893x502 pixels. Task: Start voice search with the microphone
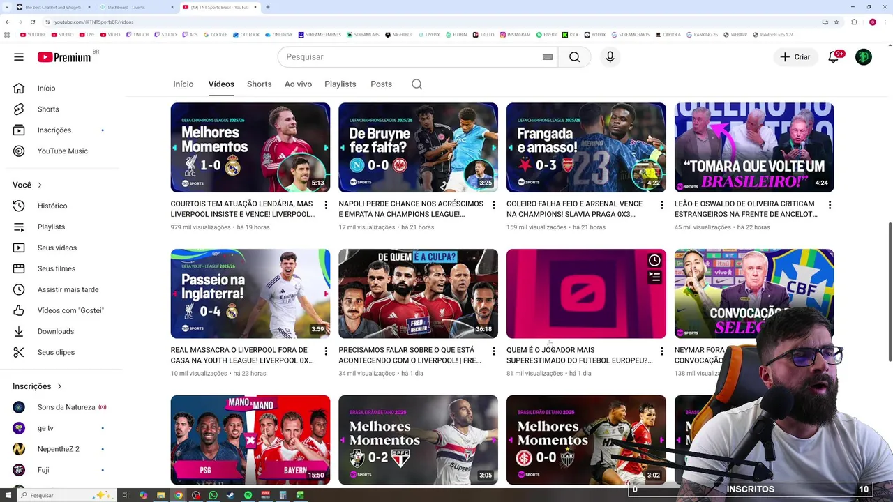[x=610, y=57]
